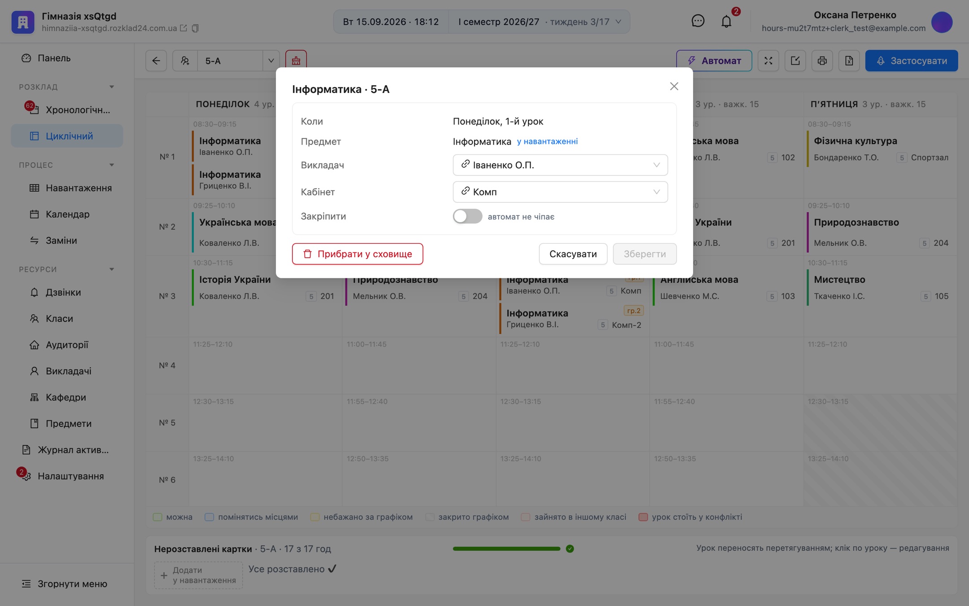Open the Викладач dropdown Іваненко О.П.
Image resolution: width=969 pixels, height=606 pixels.
coord(560,165)
